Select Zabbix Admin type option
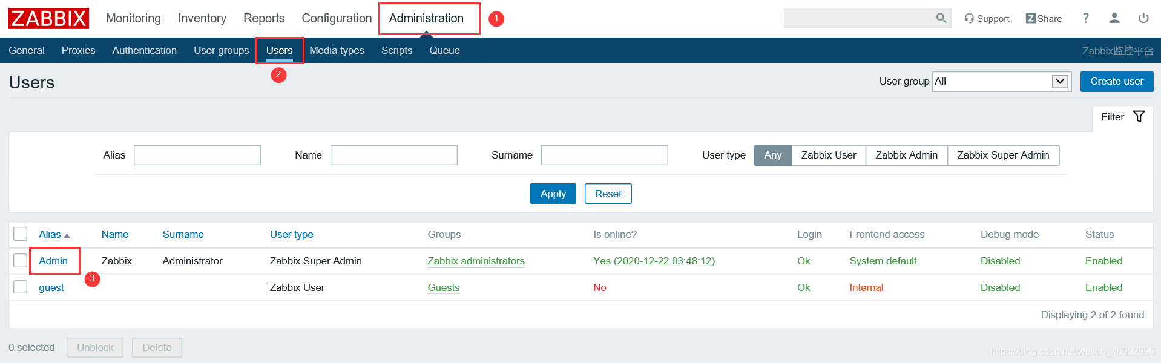 pos(906,155)
